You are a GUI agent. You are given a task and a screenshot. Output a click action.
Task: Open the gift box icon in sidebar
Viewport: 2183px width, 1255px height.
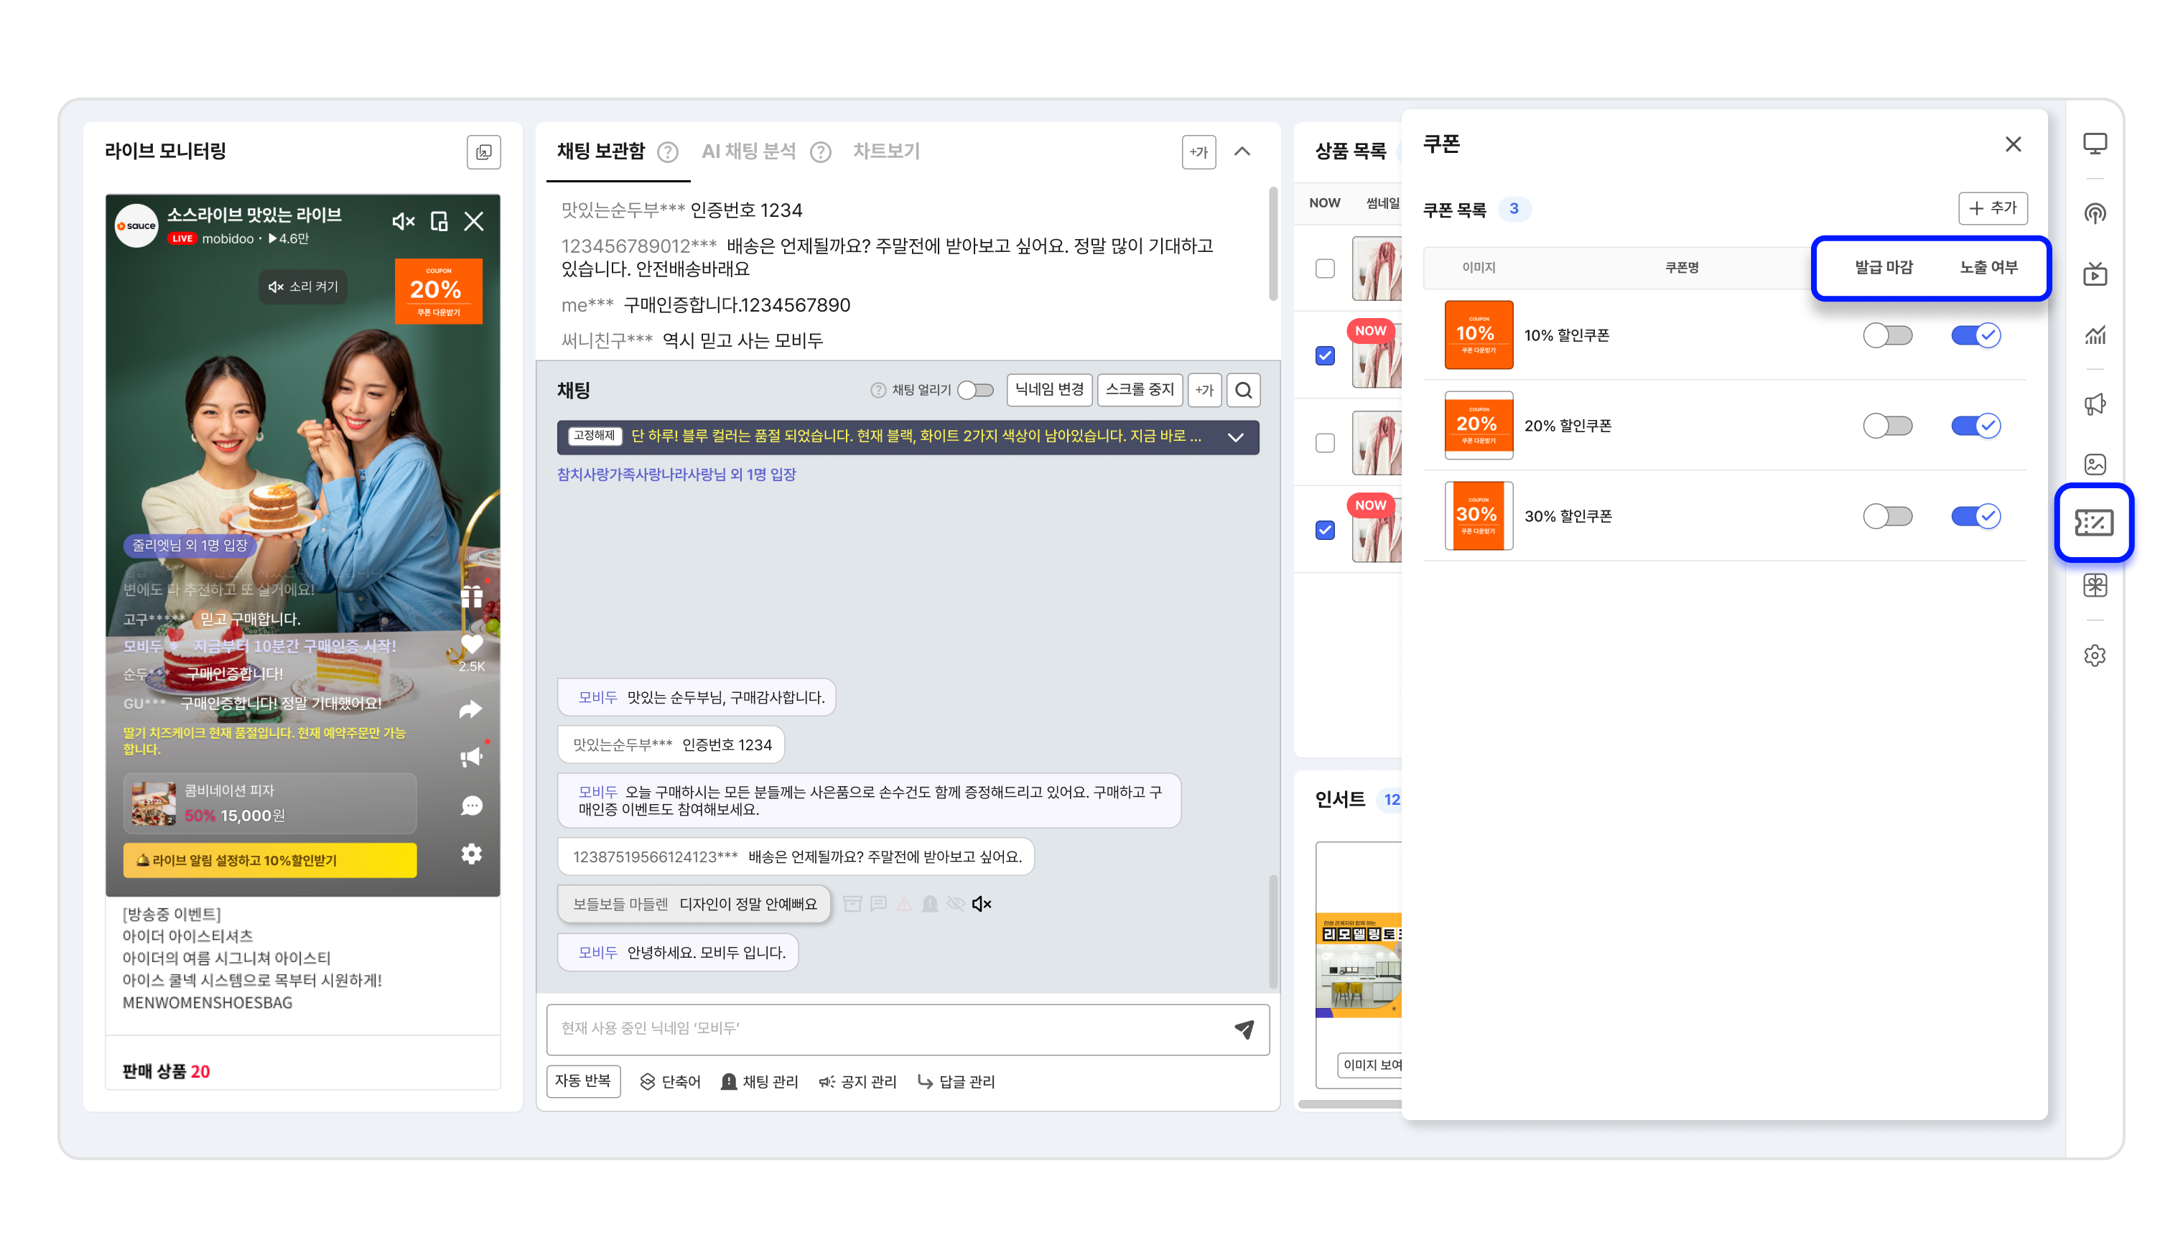(2094, 586)
